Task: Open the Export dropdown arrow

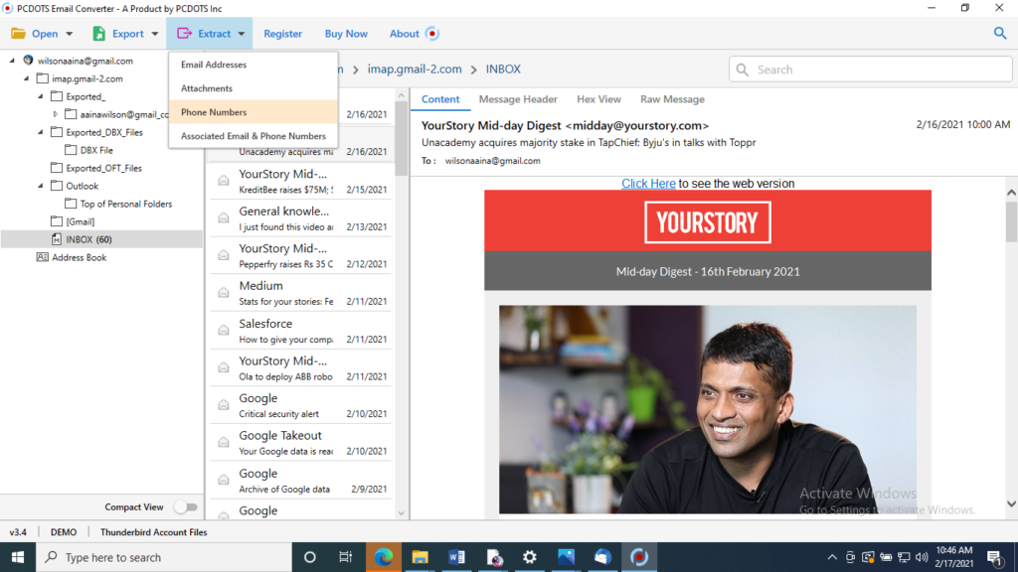Action: [154, 34]
